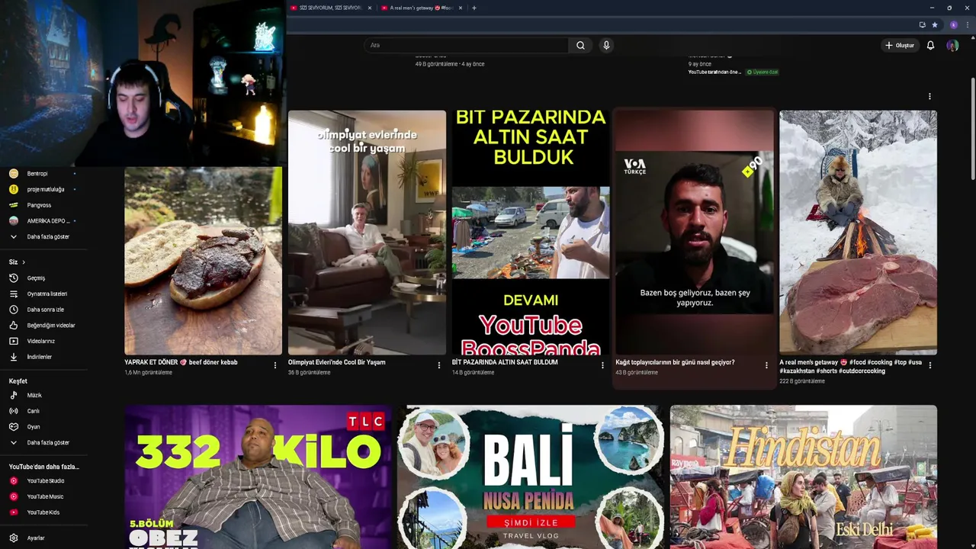Play the Olimpiyat Evleri short thumbnail
The width and height of the screenshot is (976, 549).
(x=367, y=233)
